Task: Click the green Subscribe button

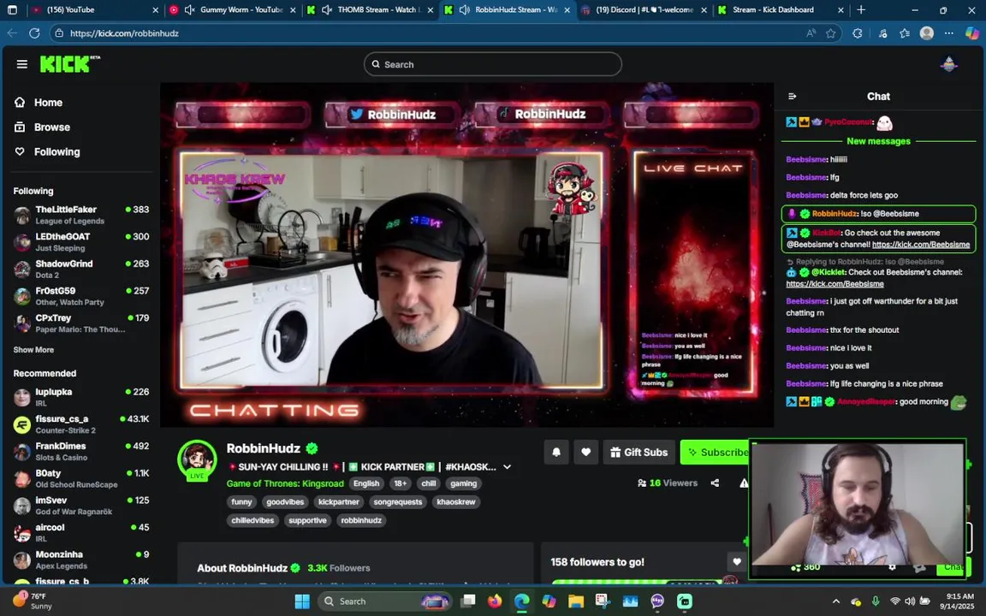Action: tap(715, 452)
